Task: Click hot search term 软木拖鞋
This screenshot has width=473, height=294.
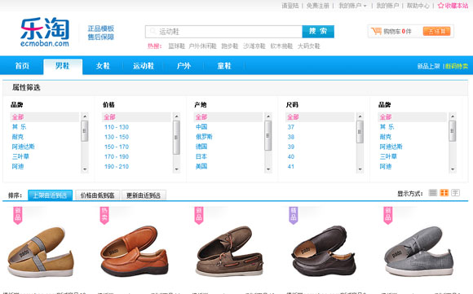Action: tap(281, 46)
